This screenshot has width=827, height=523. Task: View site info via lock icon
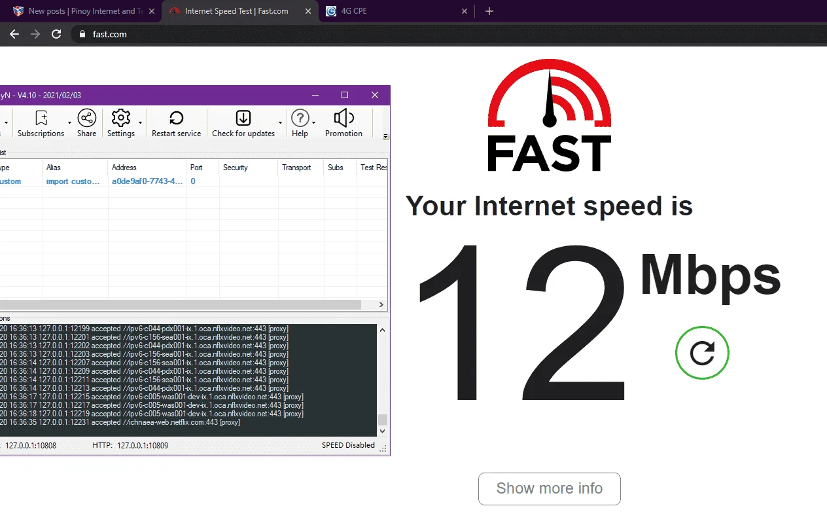82,34
